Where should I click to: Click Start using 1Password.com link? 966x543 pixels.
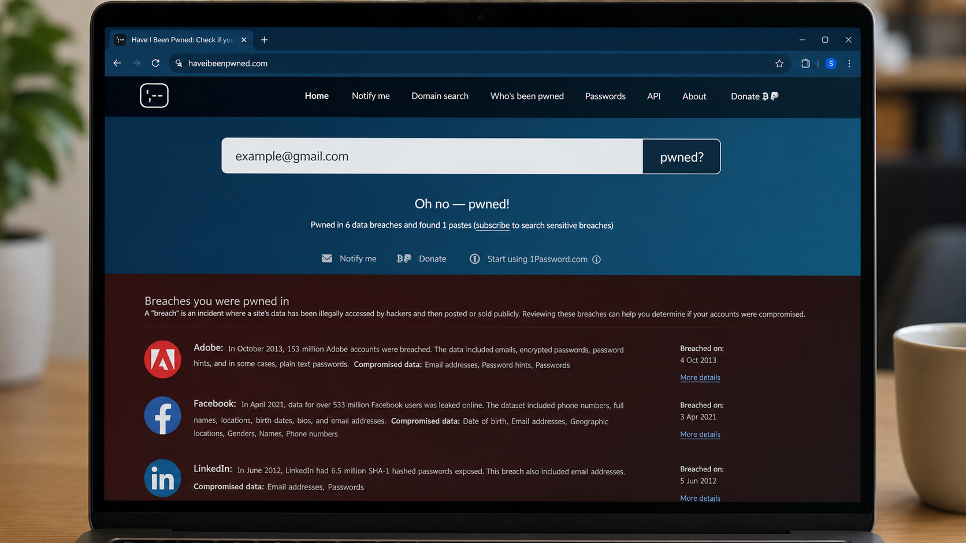pos(537,259)
